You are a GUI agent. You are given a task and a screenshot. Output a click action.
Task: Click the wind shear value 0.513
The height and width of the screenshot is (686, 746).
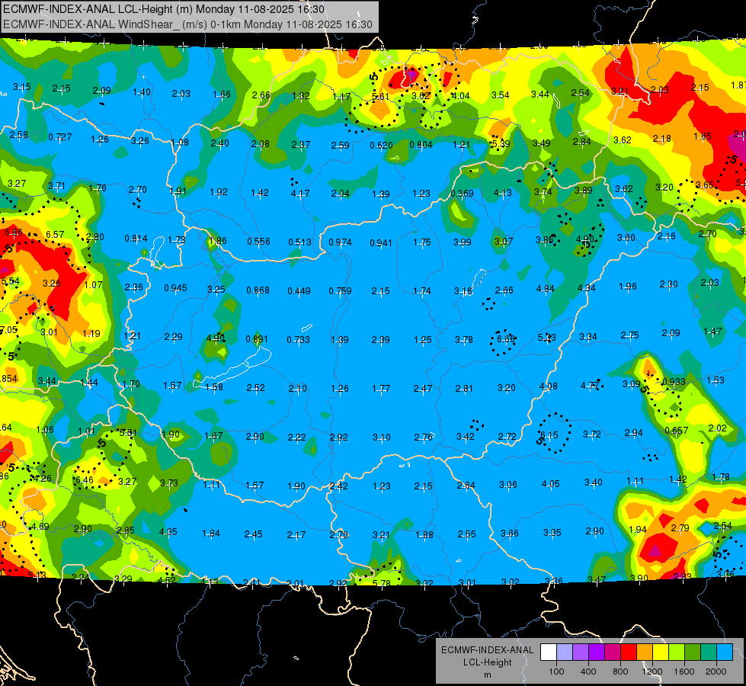point(299,242)
